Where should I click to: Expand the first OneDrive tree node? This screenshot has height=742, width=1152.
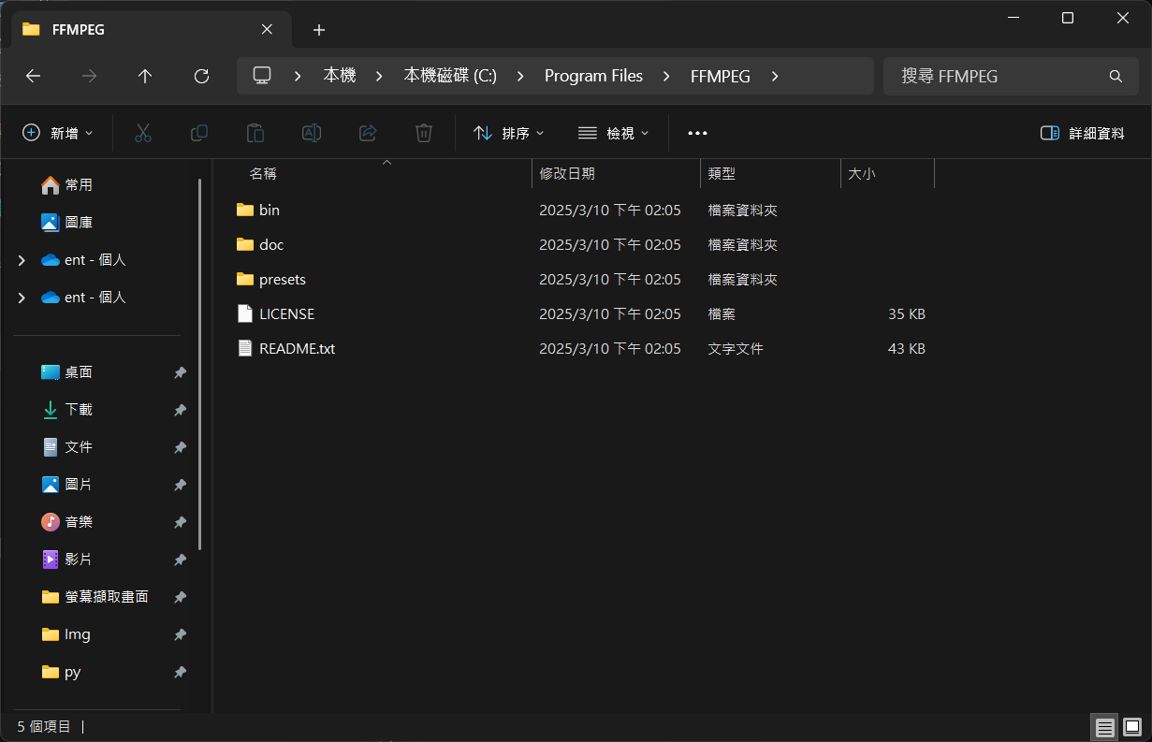point(22,260)
